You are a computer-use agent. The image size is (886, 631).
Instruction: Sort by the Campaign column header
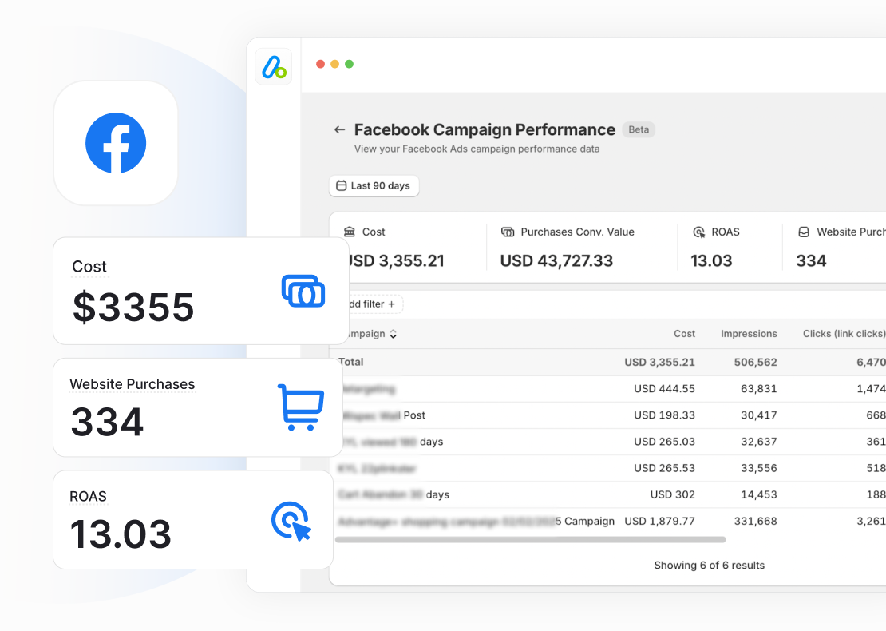(369, 334)
